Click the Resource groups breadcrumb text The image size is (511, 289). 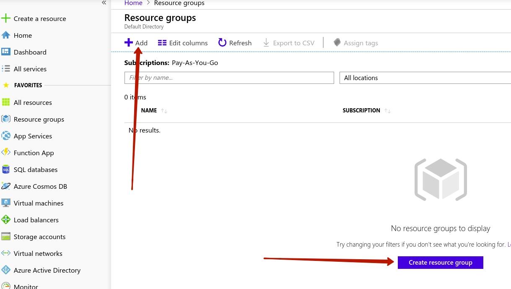(179, 3)
